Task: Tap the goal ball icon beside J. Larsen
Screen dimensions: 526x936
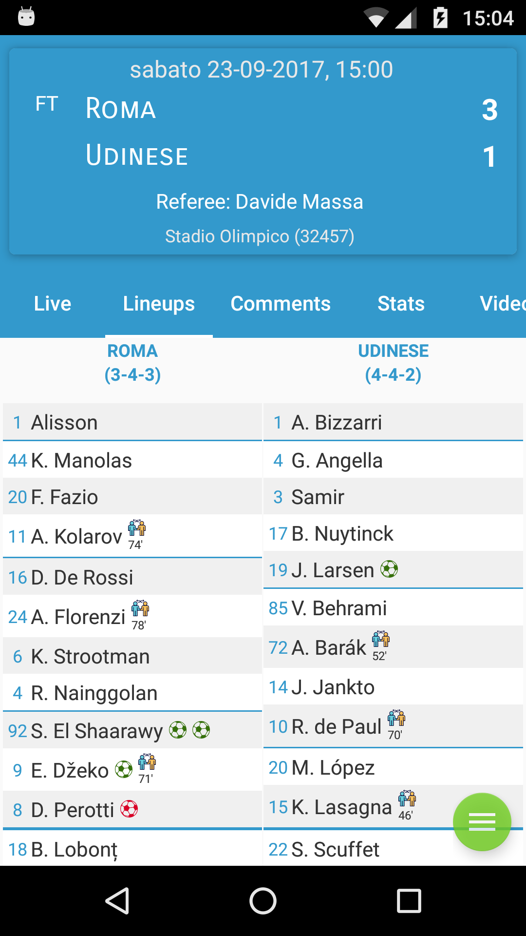Action: pos(389,569)
